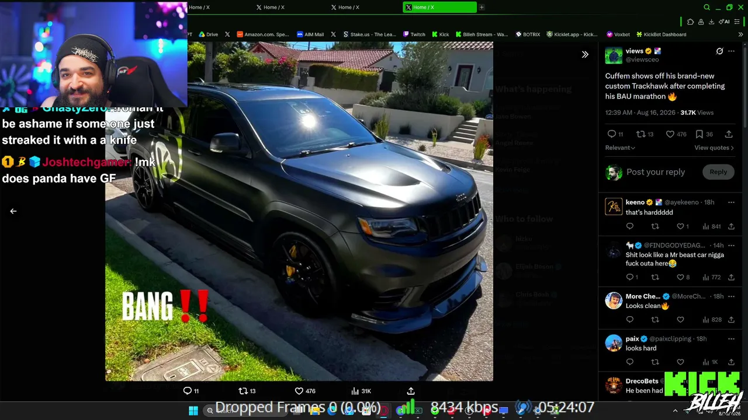Repost the Mr beast car comment
This screenshot has height=420, width=748.
pyautogui.click(x=655, y=277)
